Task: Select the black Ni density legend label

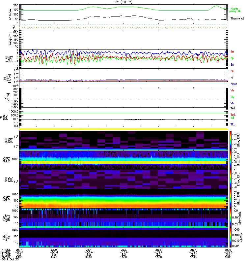Action: point(232,78)
